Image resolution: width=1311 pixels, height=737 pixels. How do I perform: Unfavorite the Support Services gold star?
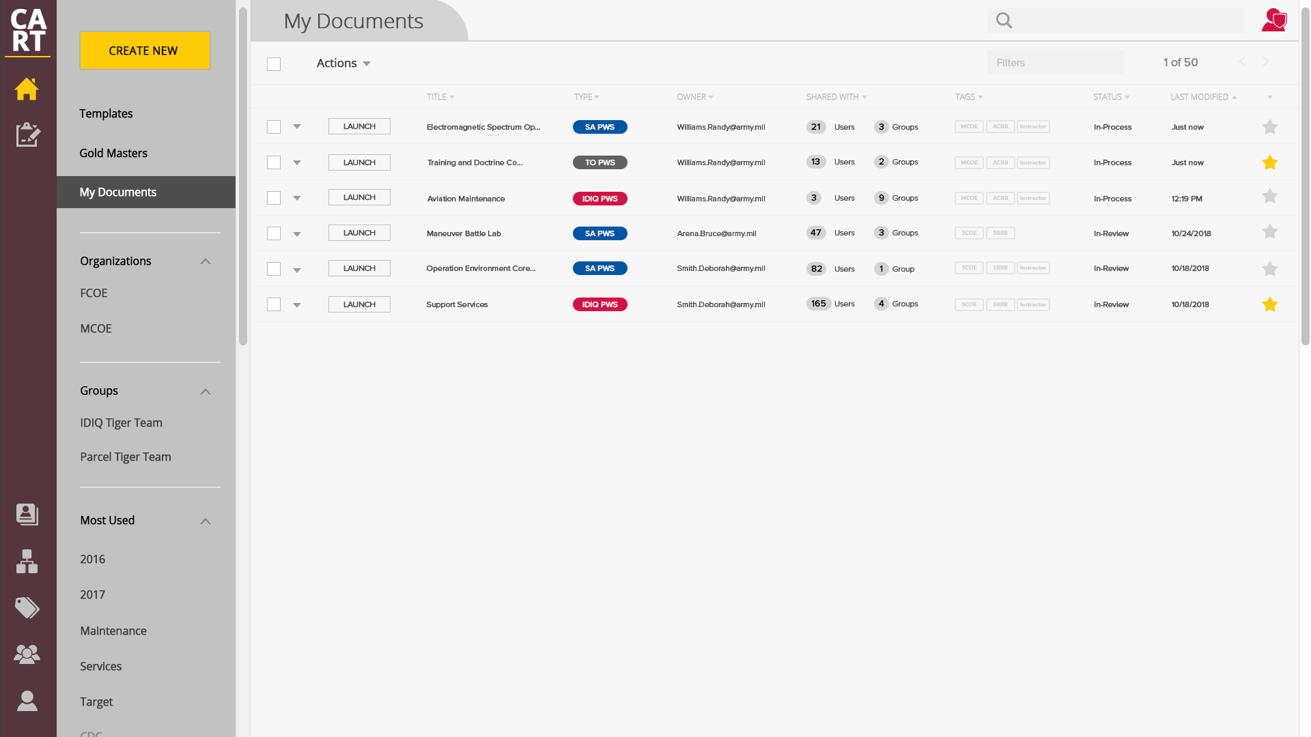(x=1269, y=304)
